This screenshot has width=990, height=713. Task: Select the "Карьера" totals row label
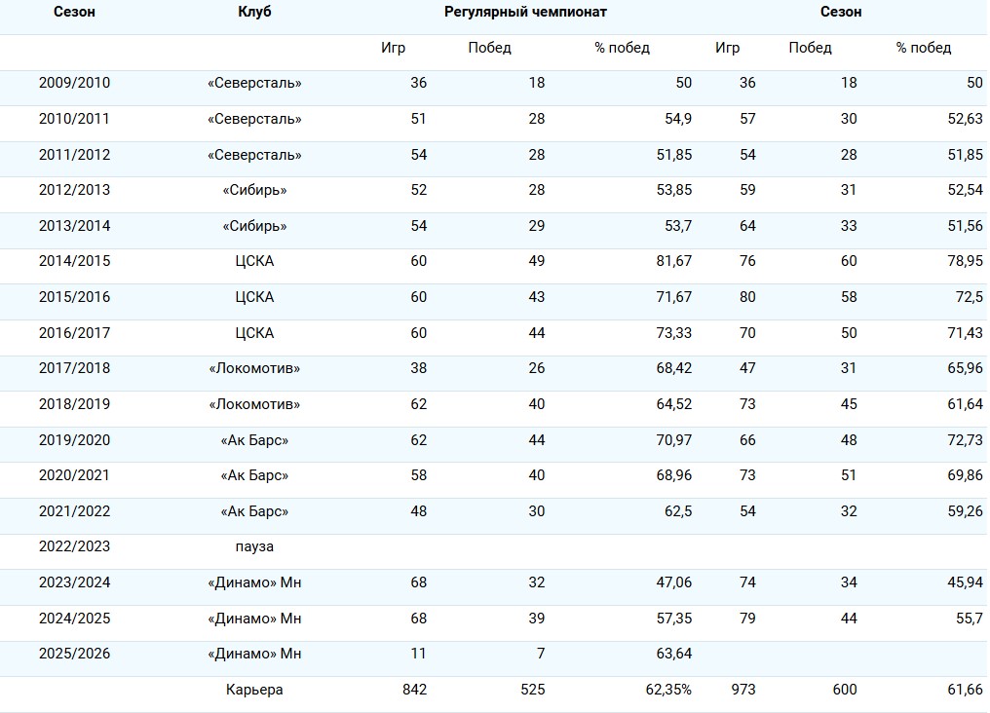[x=254, y=691]
